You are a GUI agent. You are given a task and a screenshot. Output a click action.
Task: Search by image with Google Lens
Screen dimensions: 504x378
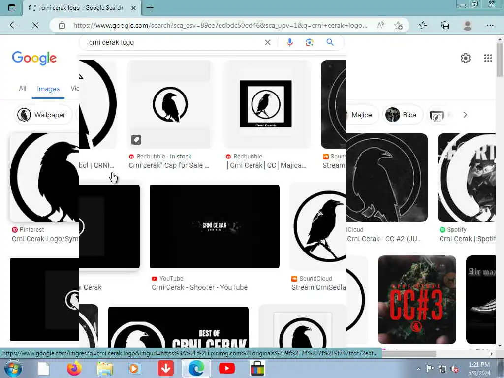pyautogui.click(x=309, y=42)
